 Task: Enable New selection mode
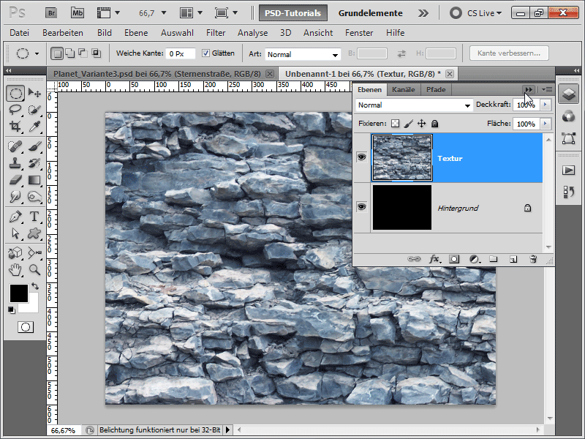(57, 53)
